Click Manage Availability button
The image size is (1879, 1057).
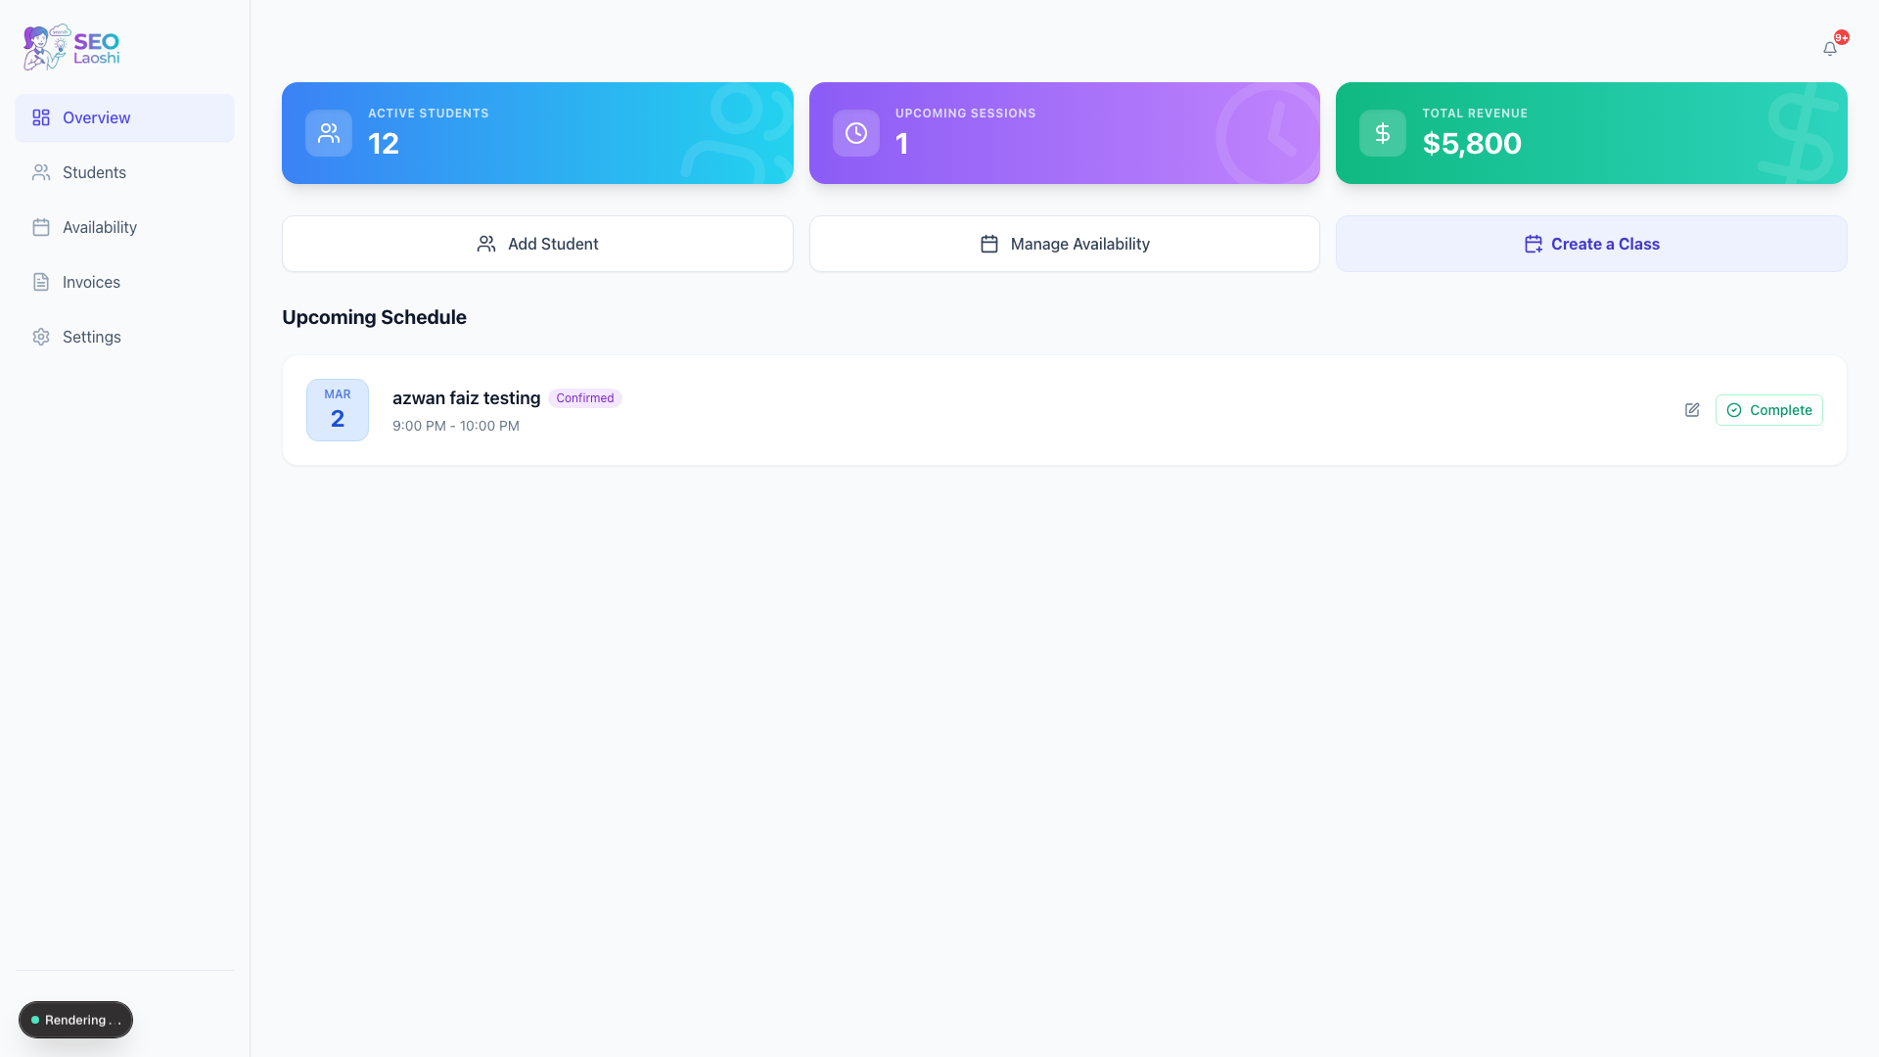click(x=1064, y=244)
